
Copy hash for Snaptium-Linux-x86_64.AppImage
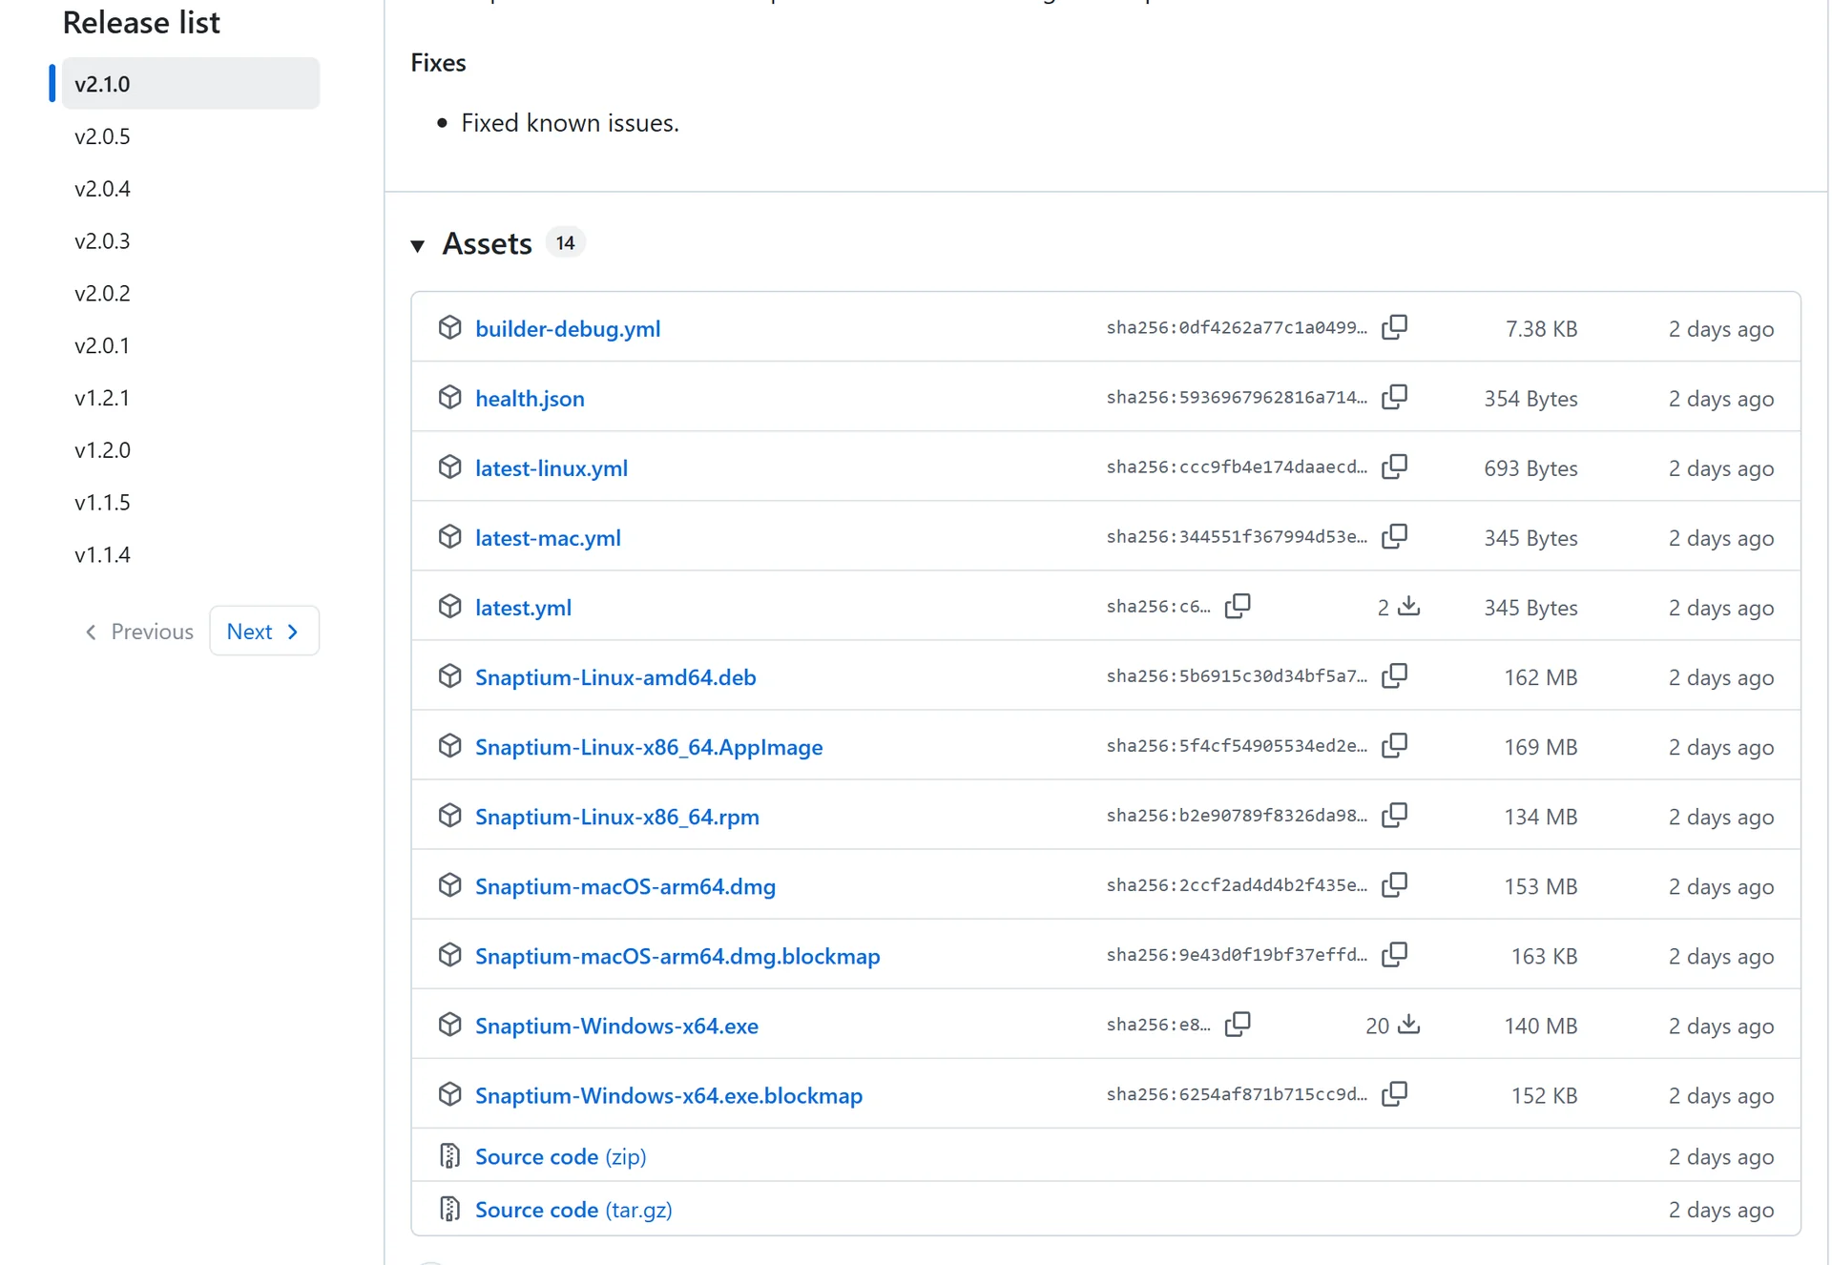point(1394,745)
